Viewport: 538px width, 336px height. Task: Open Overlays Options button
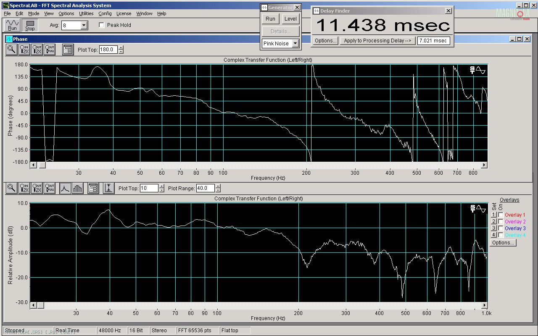(503, 243)
